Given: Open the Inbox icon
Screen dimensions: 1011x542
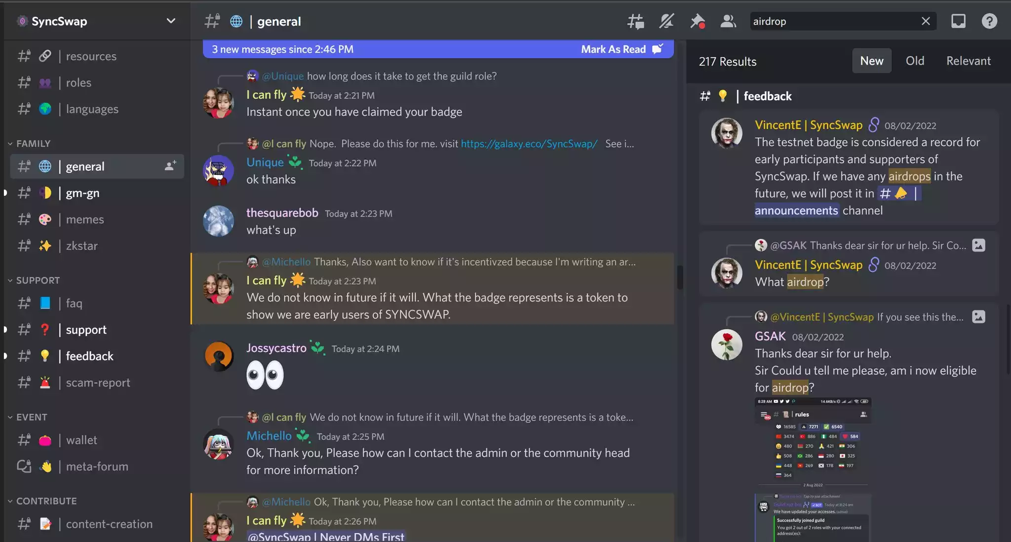Looking at the screenshot, I should 958,21.
